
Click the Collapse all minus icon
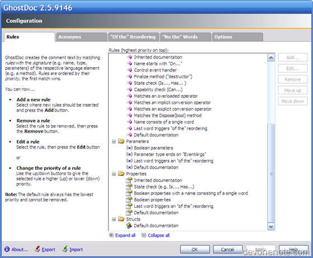144,235
